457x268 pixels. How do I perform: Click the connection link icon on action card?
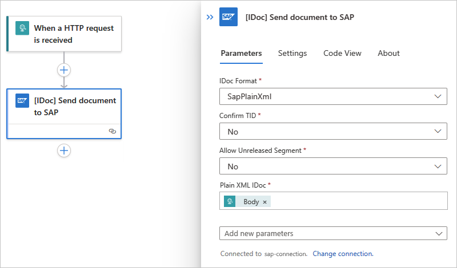[112, 131]
